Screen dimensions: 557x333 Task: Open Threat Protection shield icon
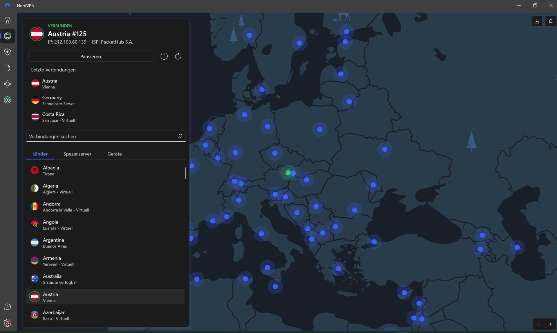8,52
